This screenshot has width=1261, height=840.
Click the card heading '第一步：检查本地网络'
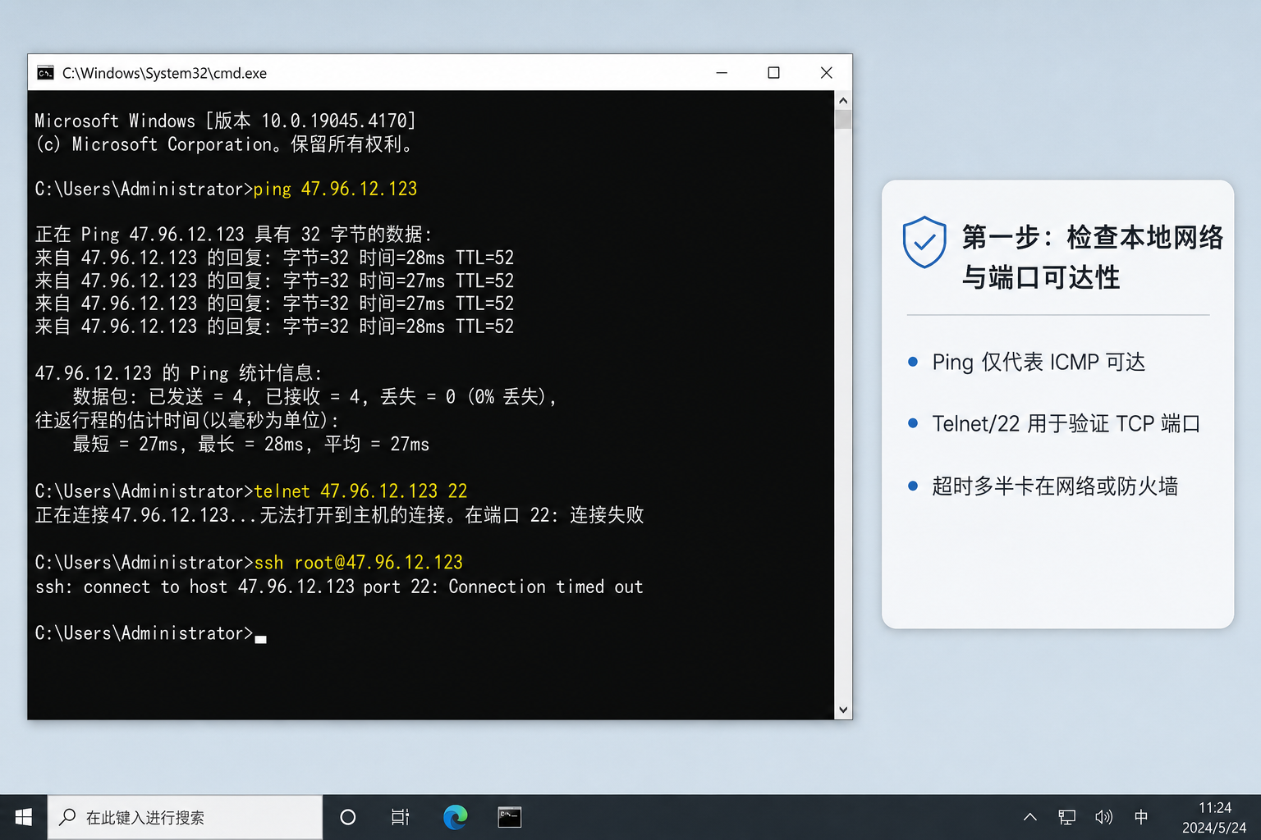click(x=1093, y=237)
